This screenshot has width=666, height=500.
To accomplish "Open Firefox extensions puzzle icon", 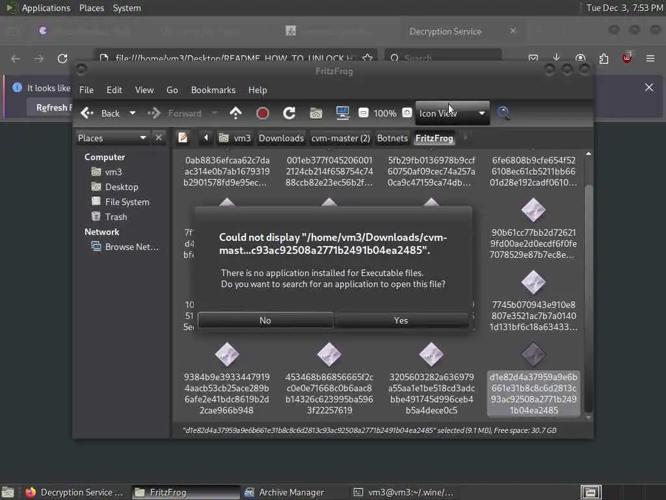I will point(604,58).
